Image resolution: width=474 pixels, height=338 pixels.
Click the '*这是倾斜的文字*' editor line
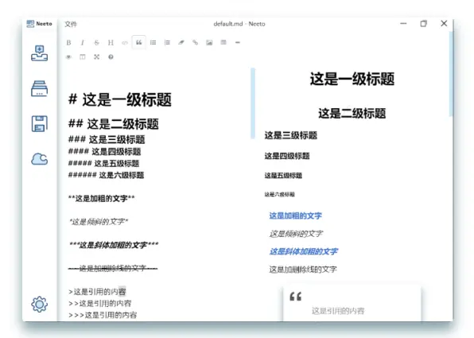pyautogui.click(x=99, y=222)
